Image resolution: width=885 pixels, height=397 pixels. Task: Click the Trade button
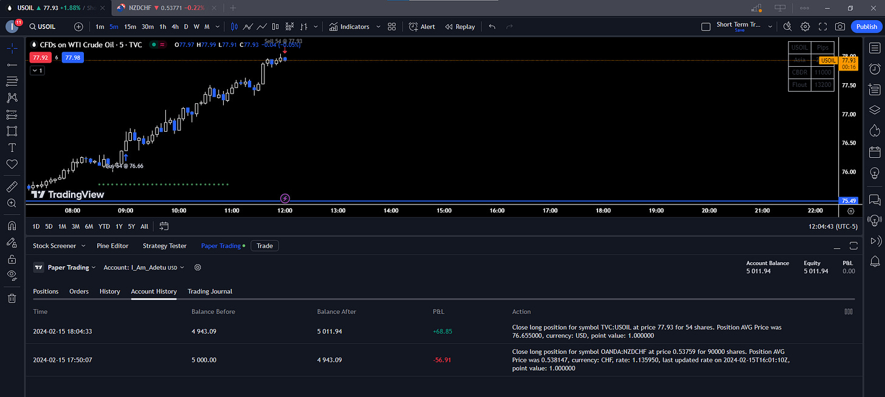click(x=265, y=246)
